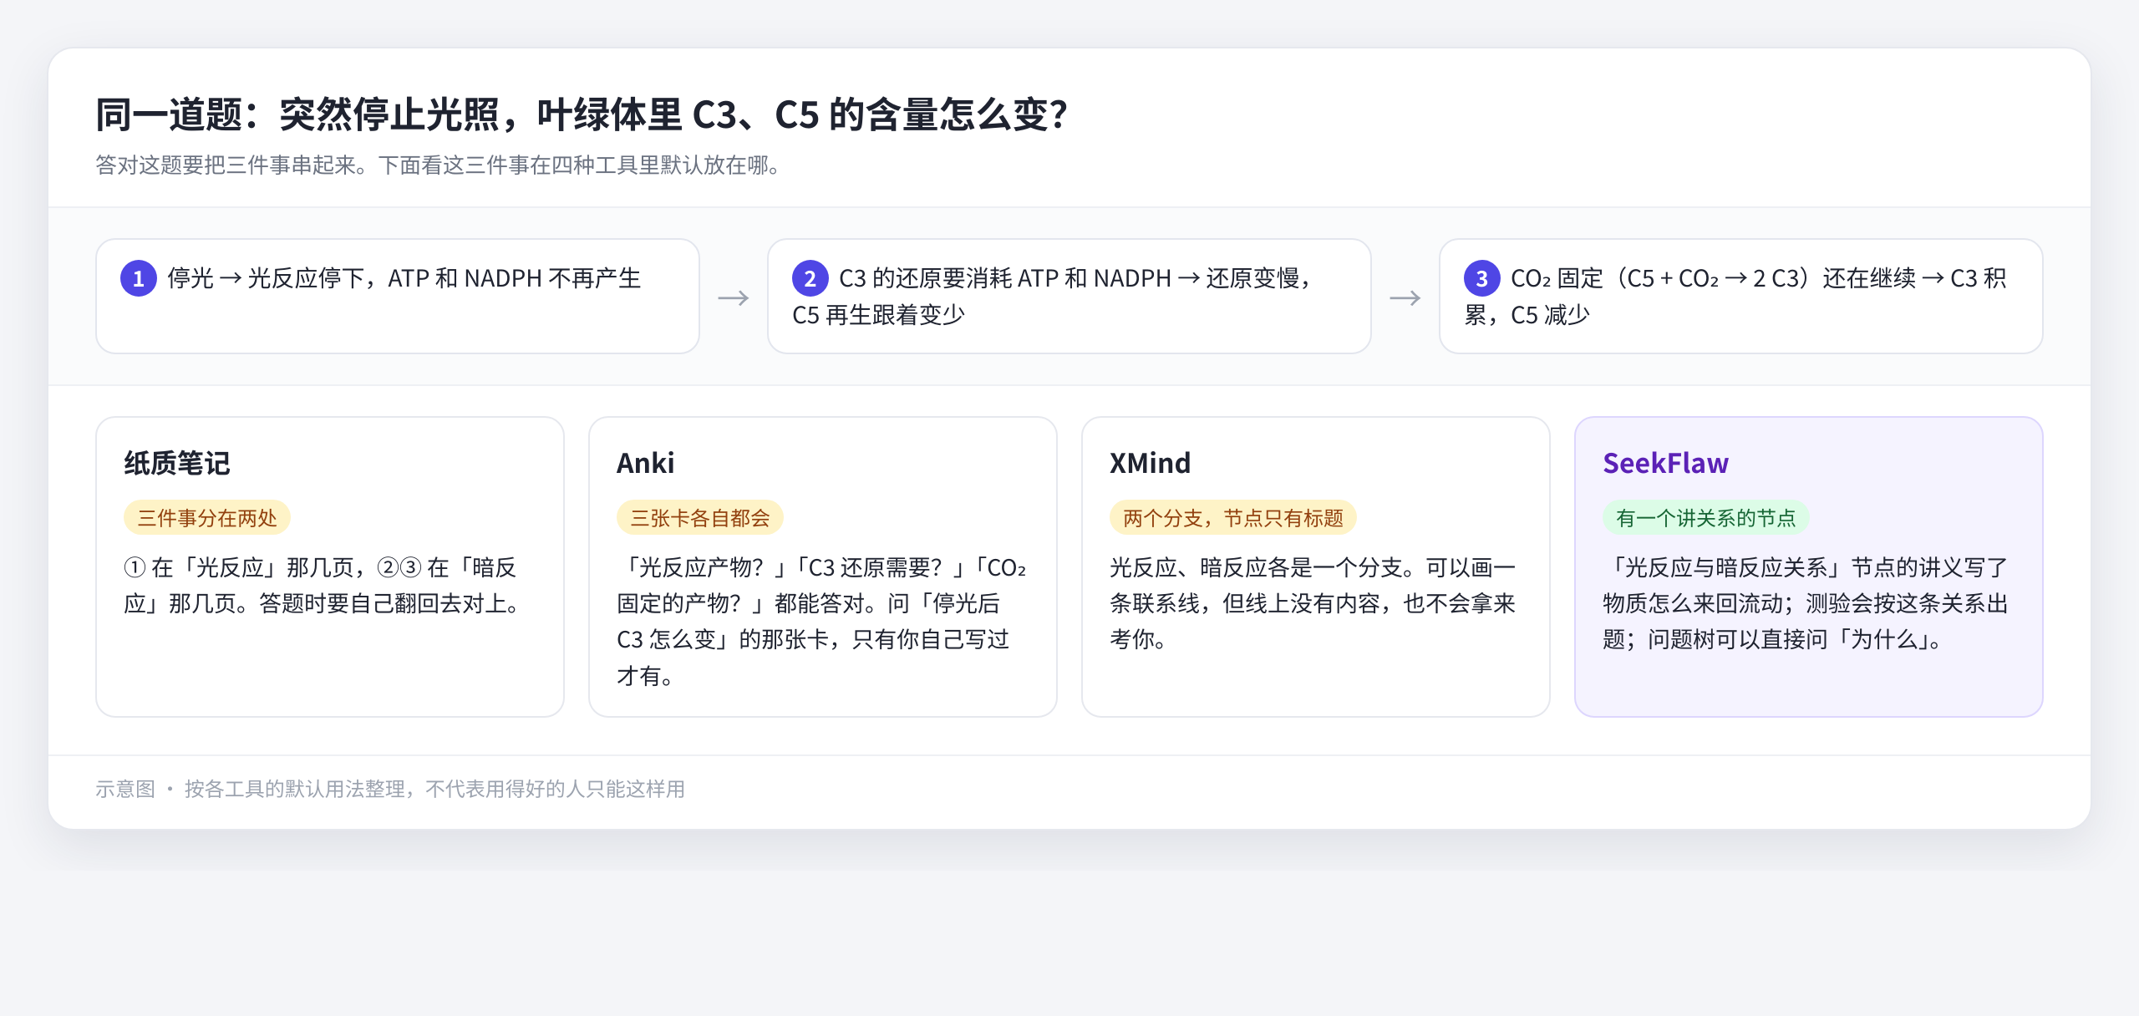
Task: Click the tag 三张卡各自都会
Action: 700,518
